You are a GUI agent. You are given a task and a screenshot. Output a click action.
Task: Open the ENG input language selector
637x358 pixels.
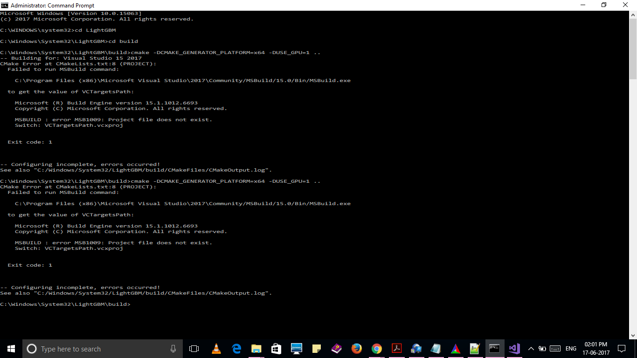(x=570, y=348)
